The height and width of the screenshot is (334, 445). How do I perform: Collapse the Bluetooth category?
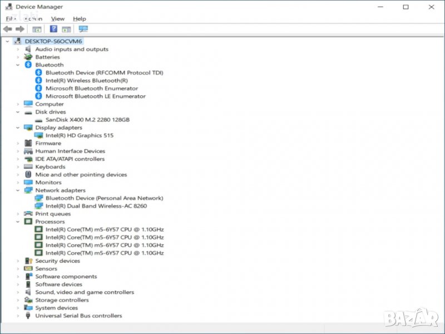click(x=18, y=65)
